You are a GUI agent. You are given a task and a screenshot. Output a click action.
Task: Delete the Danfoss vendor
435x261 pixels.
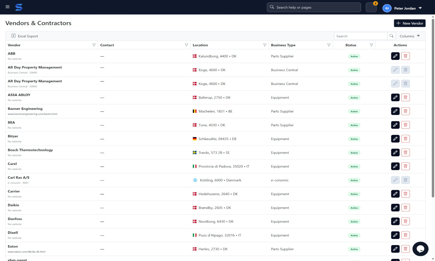click(405, 221)
